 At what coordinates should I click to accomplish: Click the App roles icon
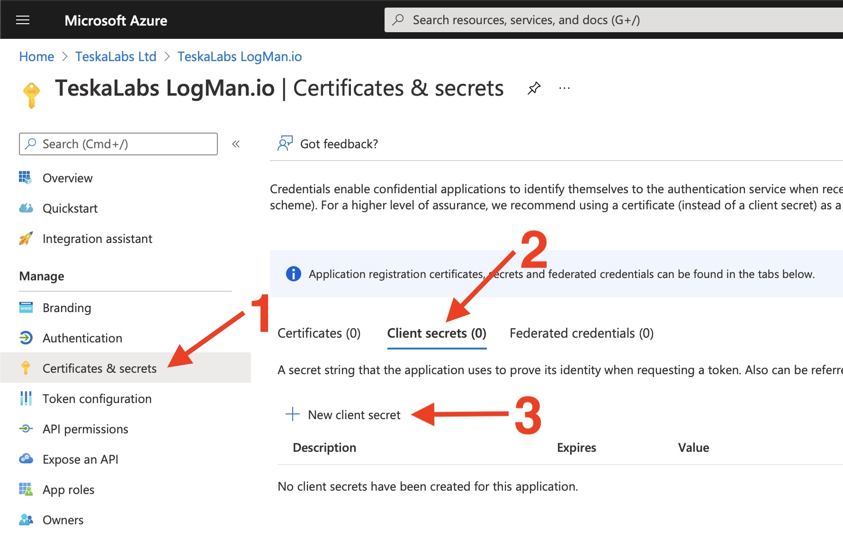(26, 489)
